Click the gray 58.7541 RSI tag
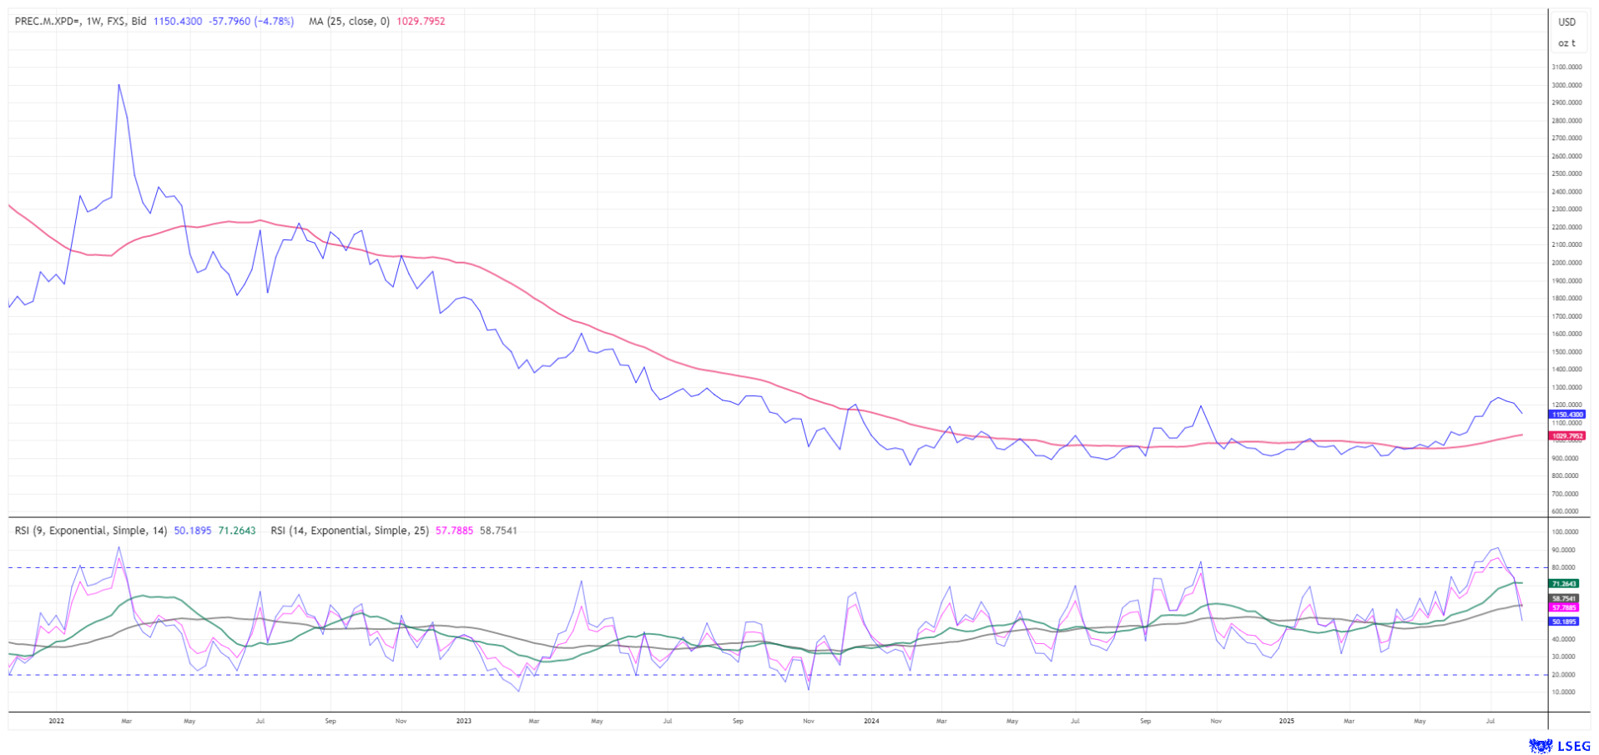Viewport: 1599px width, 755px height. 1563,598
